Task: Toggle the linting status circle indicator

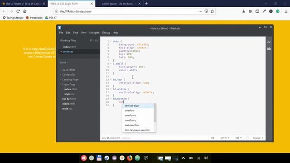Action: coord(247,138)
